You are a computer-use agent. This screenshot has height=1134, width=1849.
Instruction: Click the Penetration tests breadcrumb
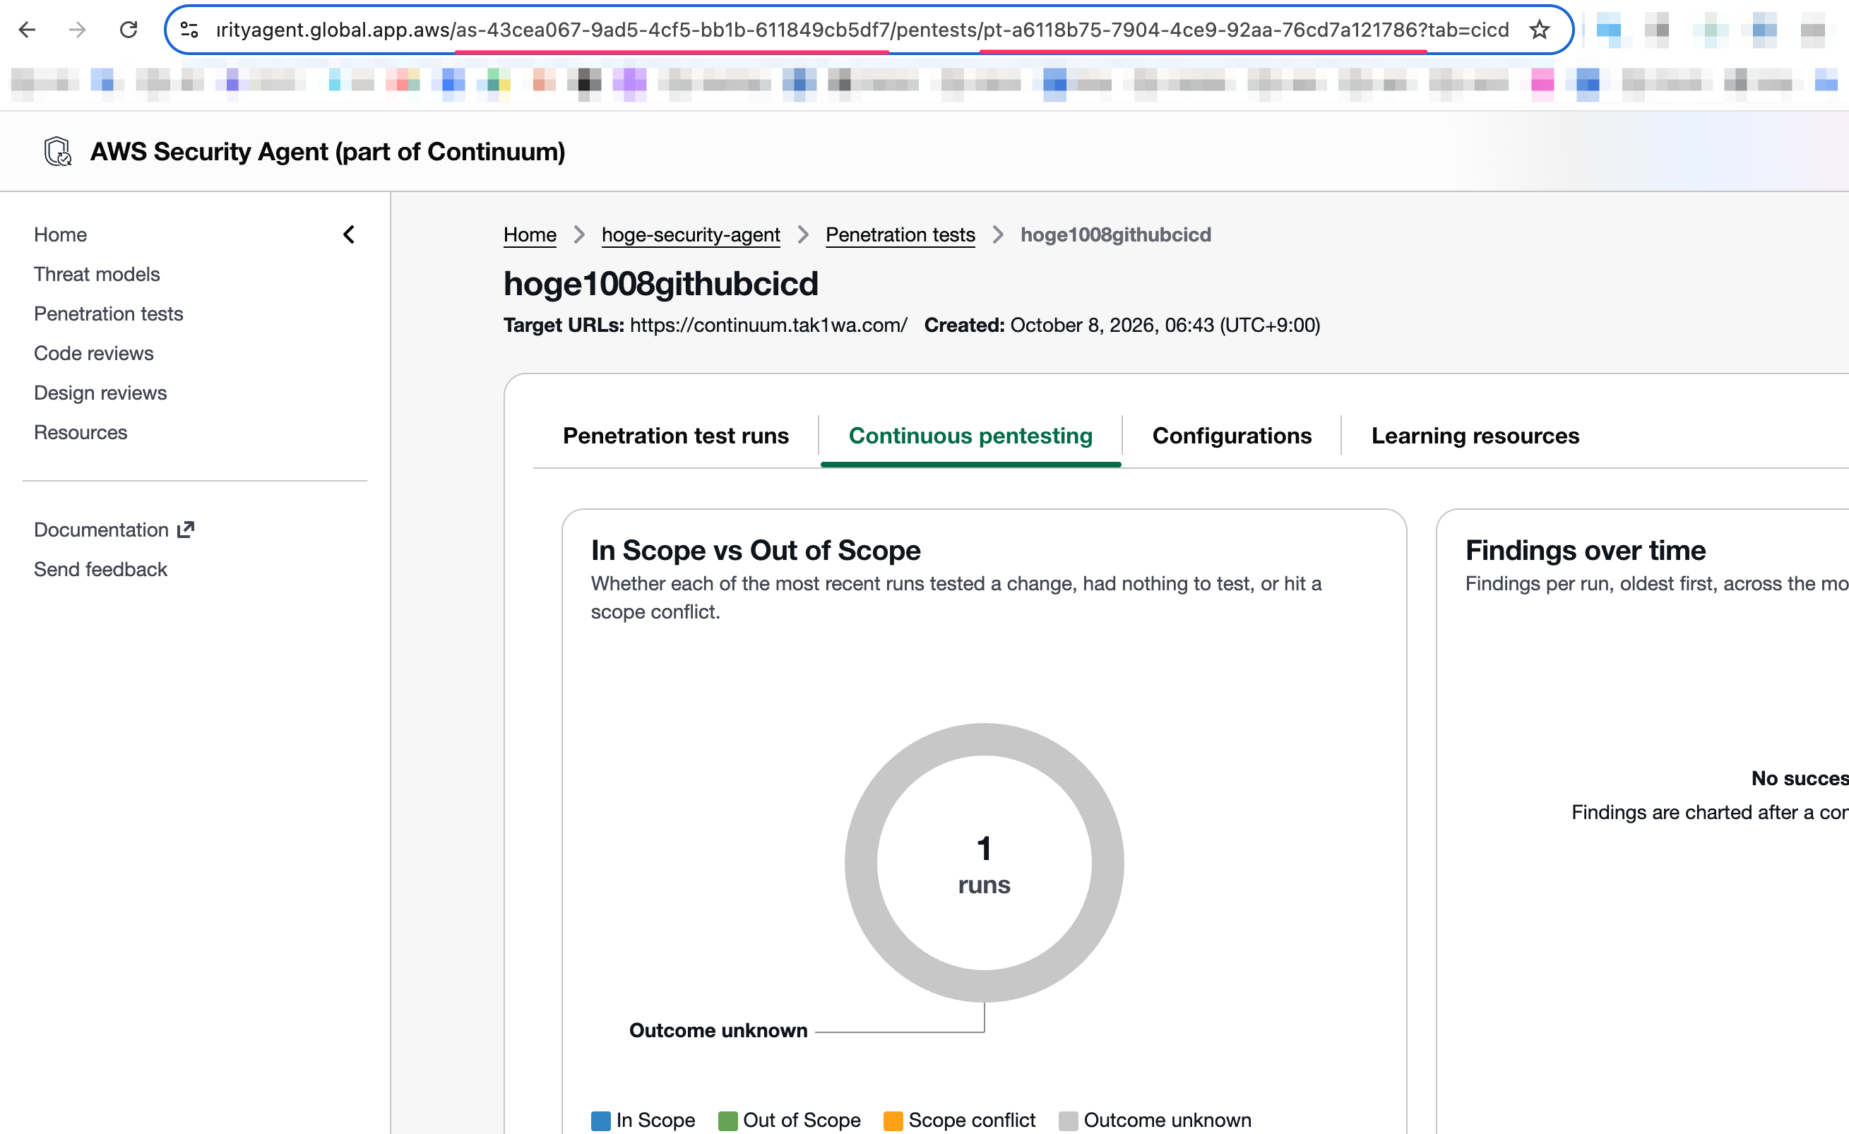900,234
